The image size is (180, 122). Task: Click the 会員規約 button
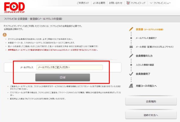(x=151, y=102)
